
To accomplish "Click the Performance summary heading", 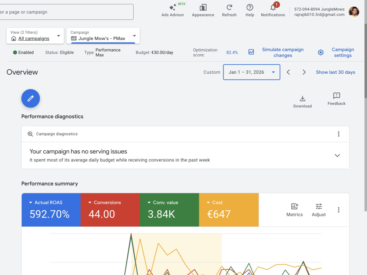I will pos(50,184).
